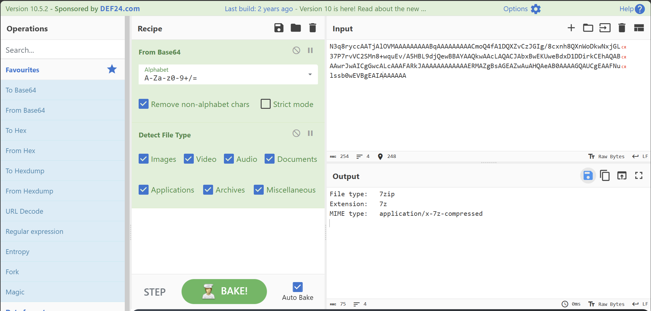Uncheck Miscellaneous file type detection
This screenshot has width=651, height=311.
pyautogui.click(x=259, y=190)
